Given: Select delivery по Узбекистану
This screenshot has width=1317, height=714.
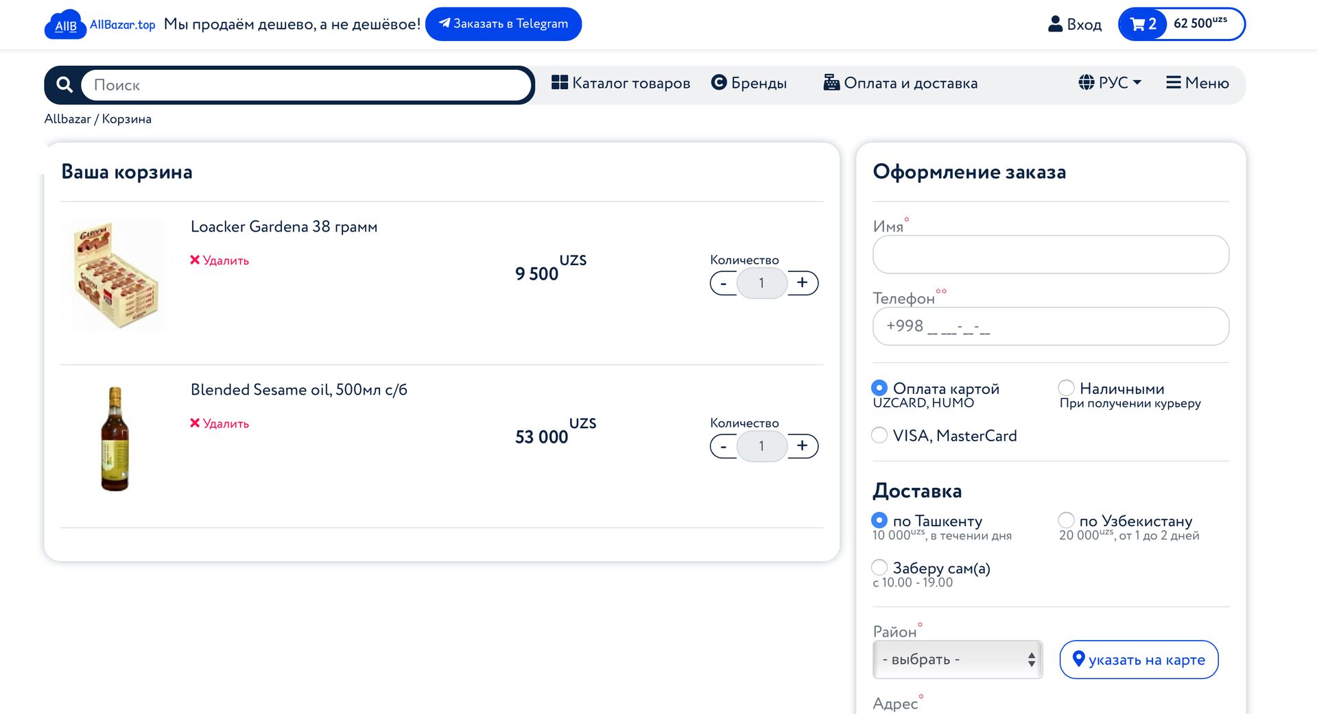Looking at the screenshot, I should (x=1066, y=520).
